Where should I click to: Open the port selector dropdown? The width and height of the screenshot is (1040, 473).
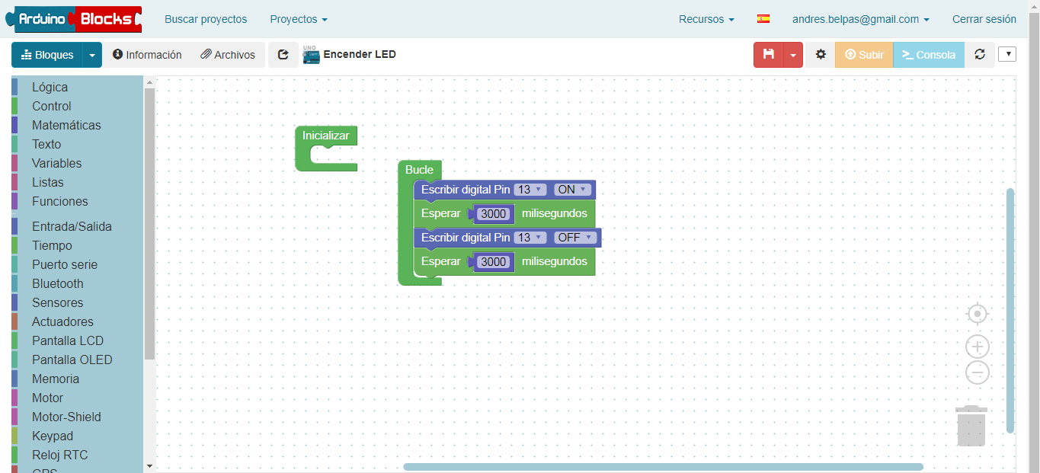[1007, 54]
